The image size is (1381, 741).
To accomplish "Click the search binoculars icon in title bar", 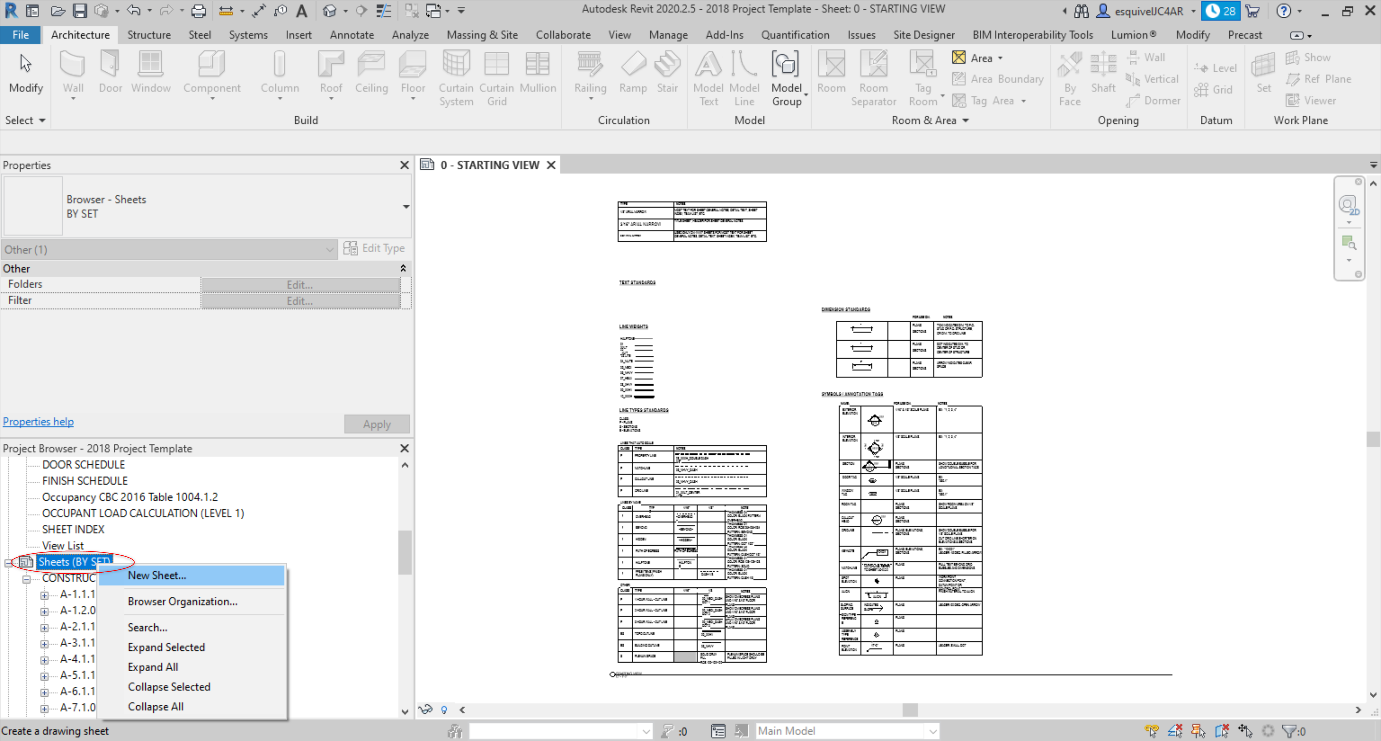I will tap(1081, 11).
